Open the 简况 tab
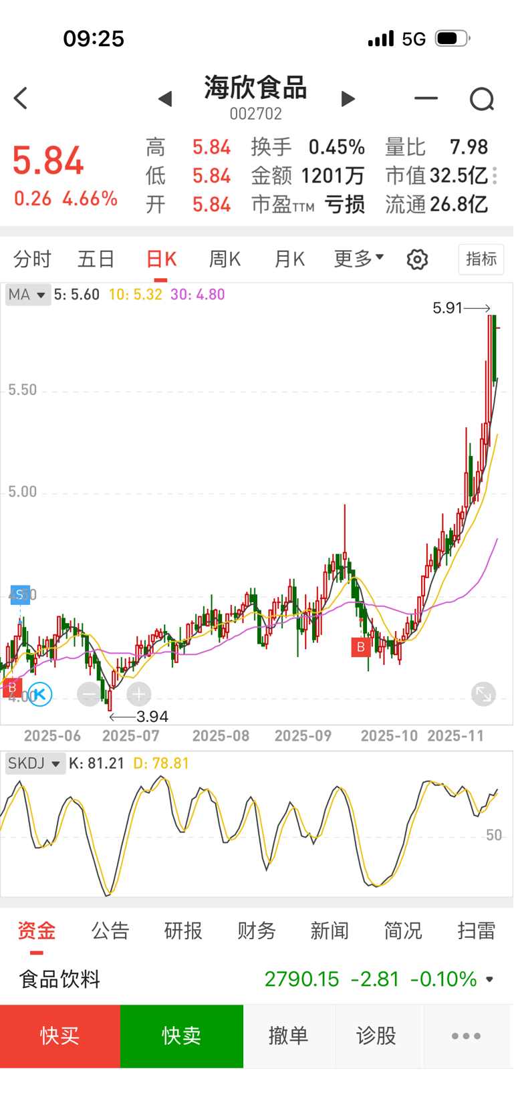 [x=403, y=931]
